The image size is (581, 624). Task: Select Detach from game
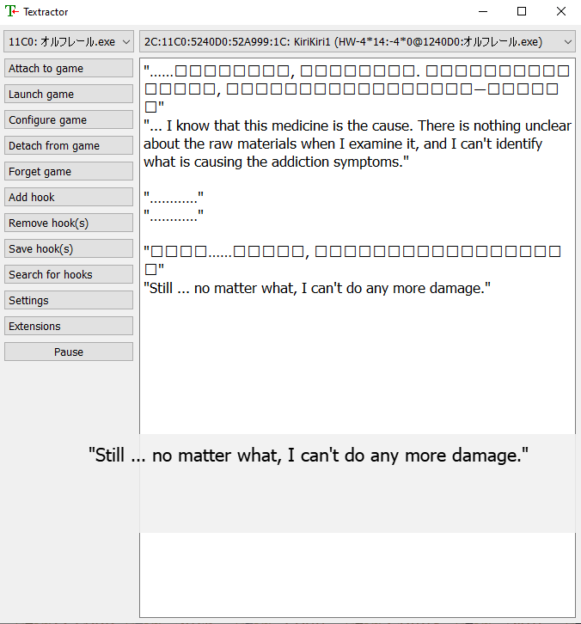69,145
